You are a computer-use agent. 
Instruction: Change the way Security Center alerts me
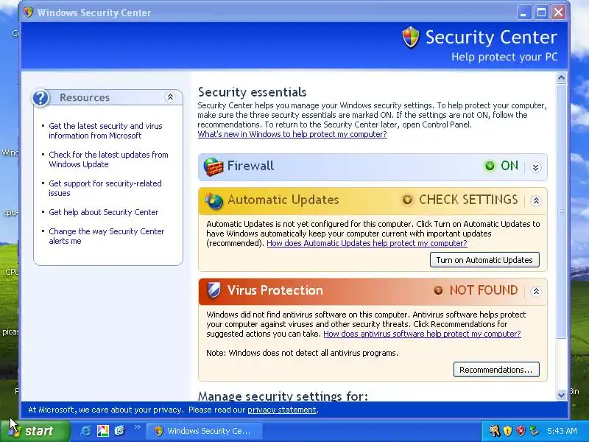(107, 236)
